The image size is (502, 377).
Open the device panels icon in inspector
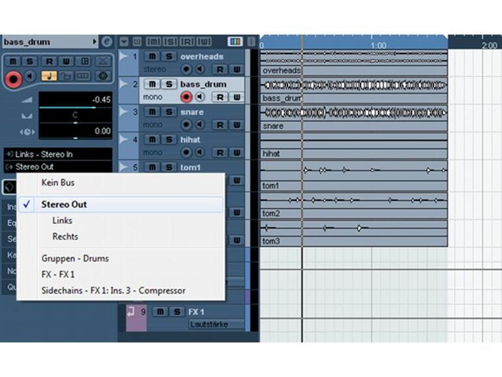coord(85,61)
